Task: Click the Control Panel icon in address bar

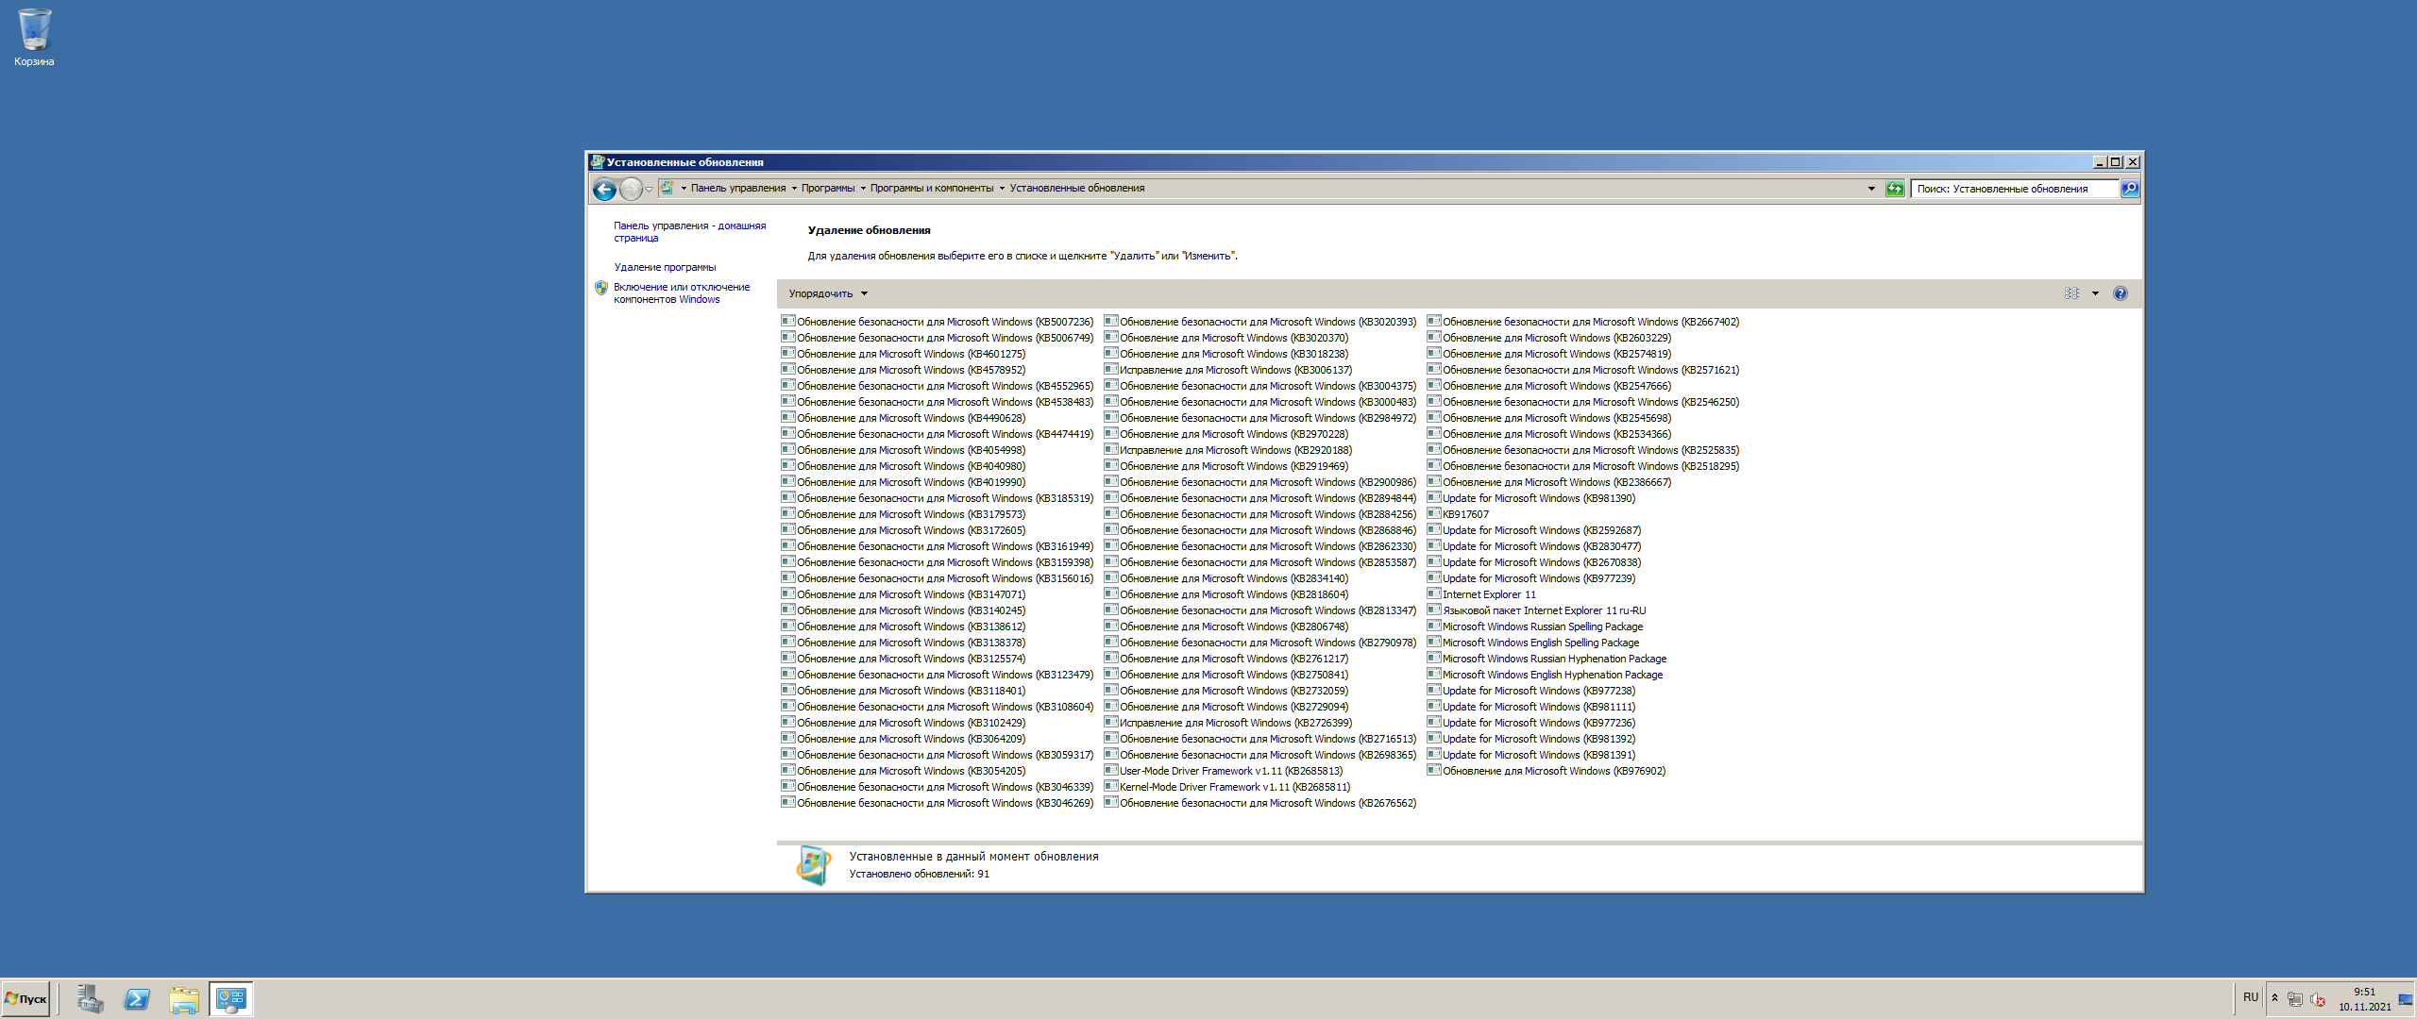Action: (668, 188)
